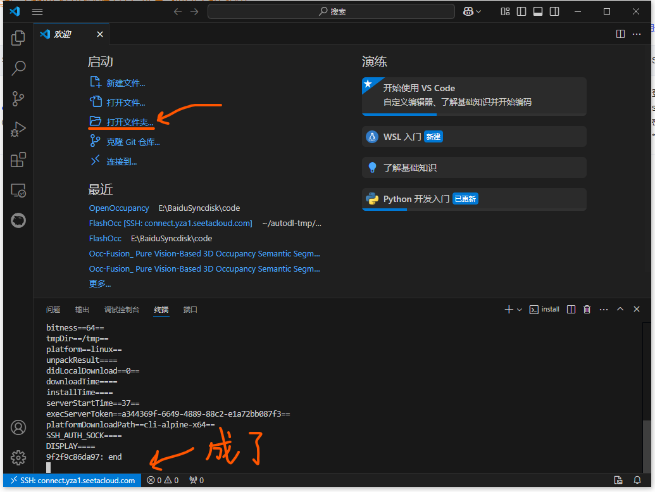This screenshot has height=492, width=655.
Task: Switch to the 调试控制台 panel tab
Action: coord(122,310)
